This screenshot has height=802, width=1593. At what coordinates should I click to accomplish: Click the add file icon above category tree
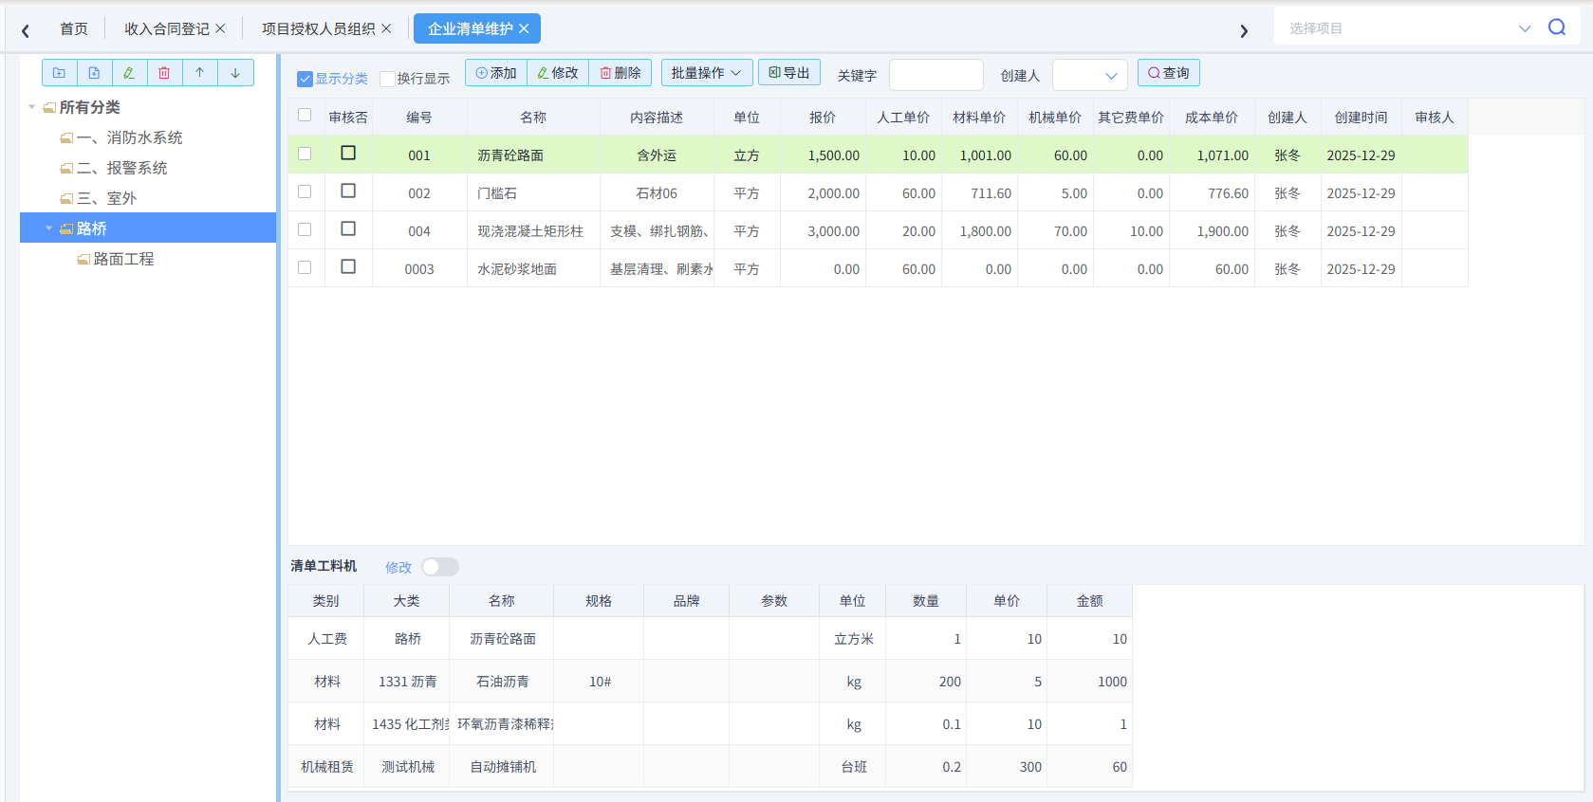click(94, 73)
